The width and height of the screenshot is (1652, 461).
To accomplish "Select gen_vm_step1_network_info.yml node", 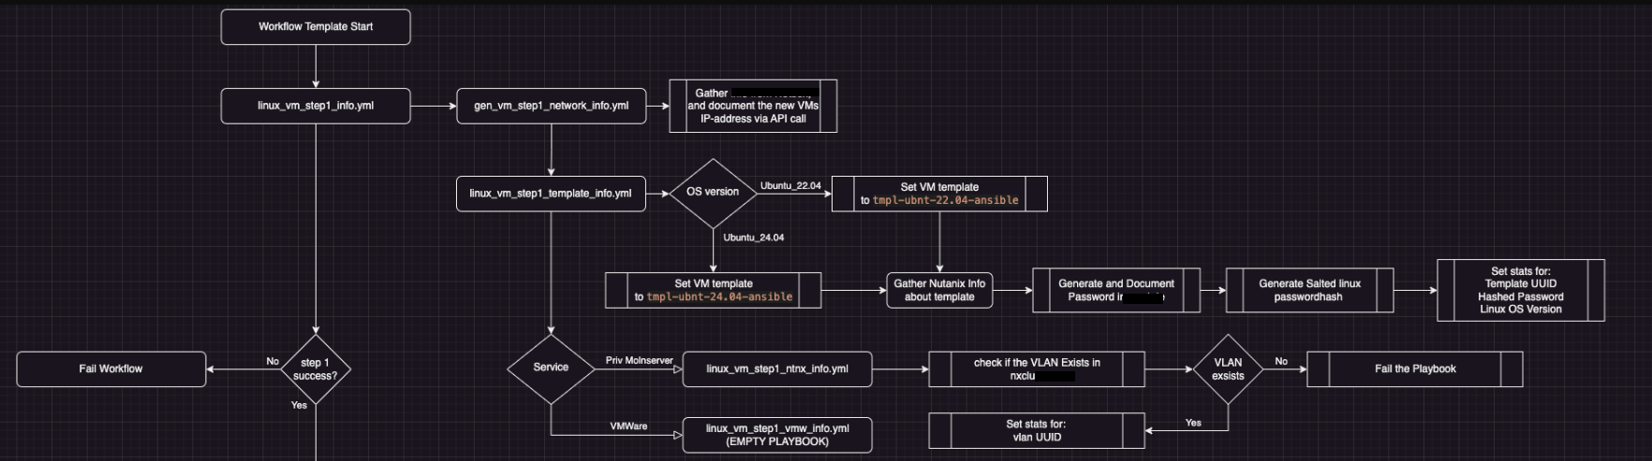I will pyautogui.click(x=551, y=106).
